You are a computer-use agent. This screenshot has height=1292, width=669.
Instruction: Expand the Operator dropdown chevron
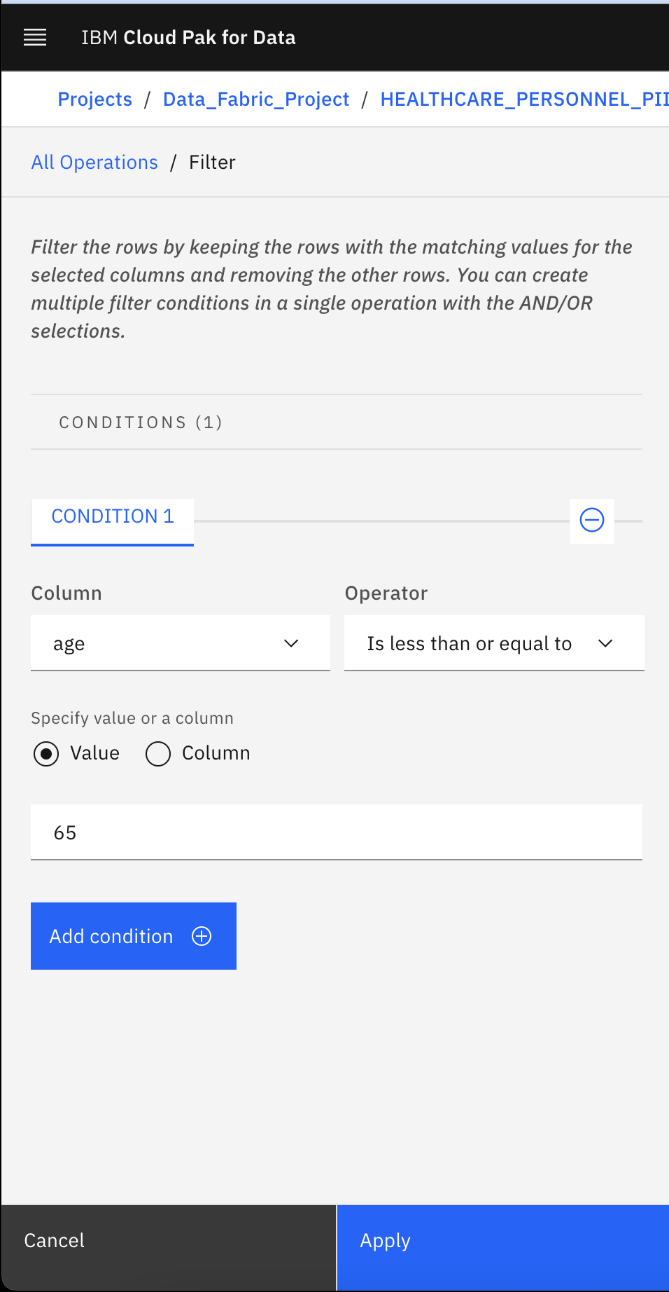[x=606, y=643]
